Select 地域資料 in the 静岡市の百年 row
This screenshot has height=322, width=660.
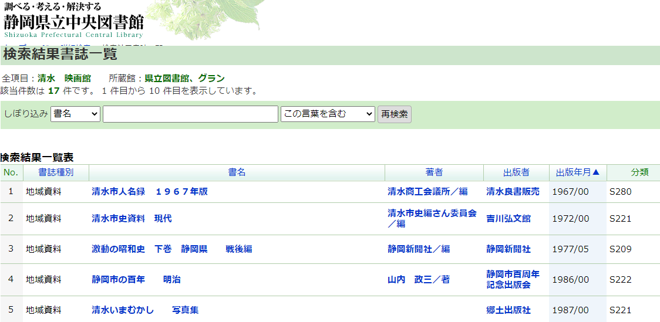click(x=44, y=280)
